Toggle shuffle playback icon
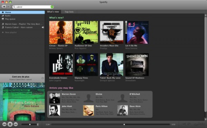Image resolution: width=207 pixels, height=128 pixels. tap(184, 124)
